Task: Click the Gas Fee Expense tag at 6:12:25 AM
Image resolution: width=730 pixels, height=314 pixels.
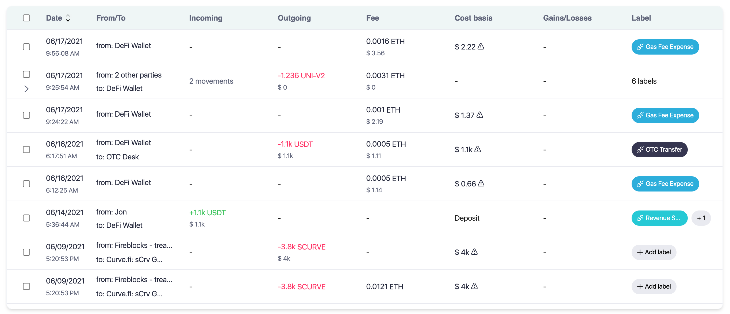Action: click(665, 184)
